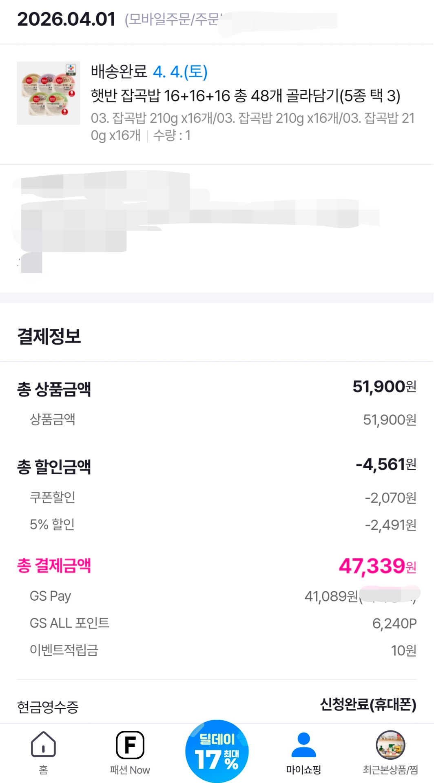Tap the 신청완료(휴대폰) cash receipt status
434x783 pixels.
[368, 704]
